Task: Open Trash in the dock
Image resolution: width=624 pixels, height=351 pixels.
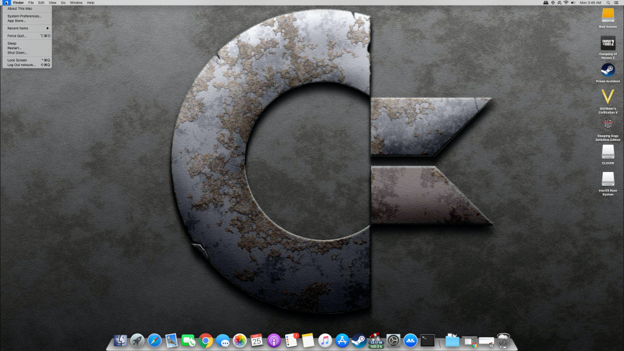Action: tap(504, 340)
